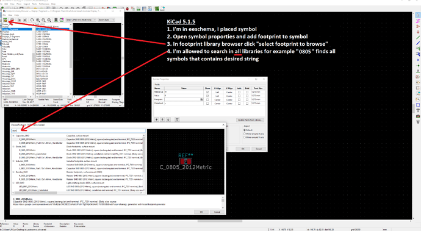Select the Place no-connect flag tool
This screenshot has width=421, height=231.
(x=418, y=60)
